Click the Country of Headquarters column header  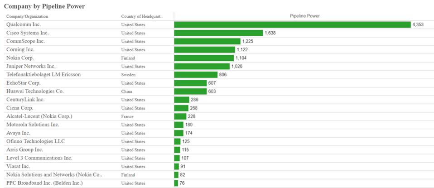[x=141, y=16]
